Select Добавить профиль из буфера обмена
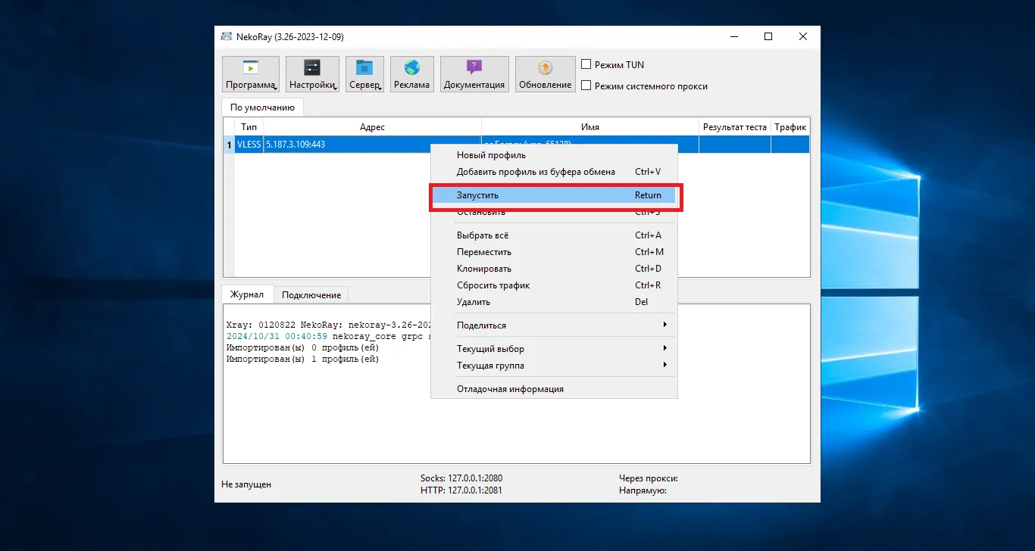1035x551 pixels. tap(554, 172)
